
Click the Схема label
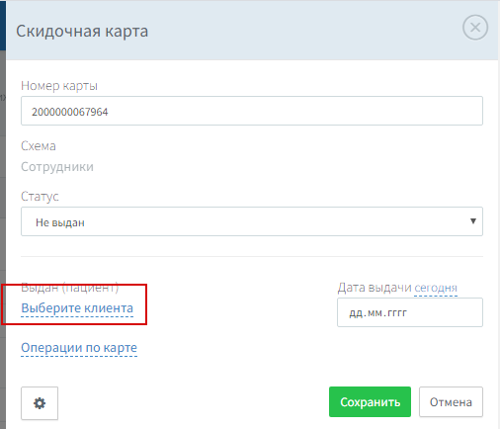pos(39,146)
